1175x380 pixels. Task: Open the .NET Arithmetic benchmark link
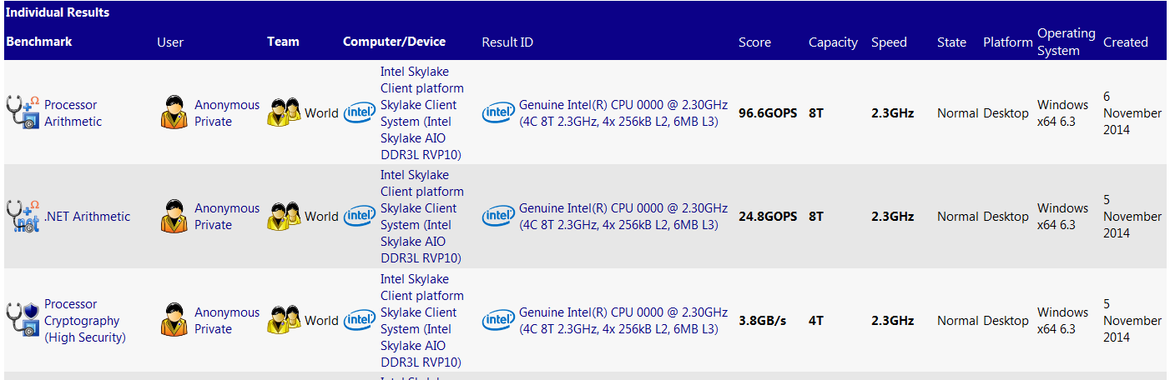point(87,217)
